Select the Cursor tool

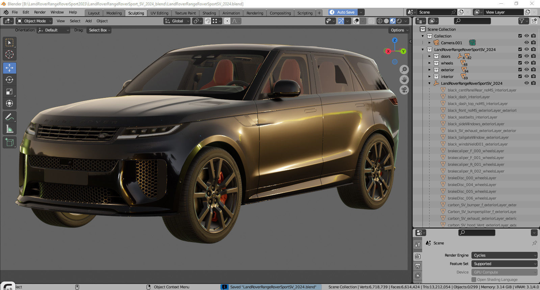[x=9, y=54]
